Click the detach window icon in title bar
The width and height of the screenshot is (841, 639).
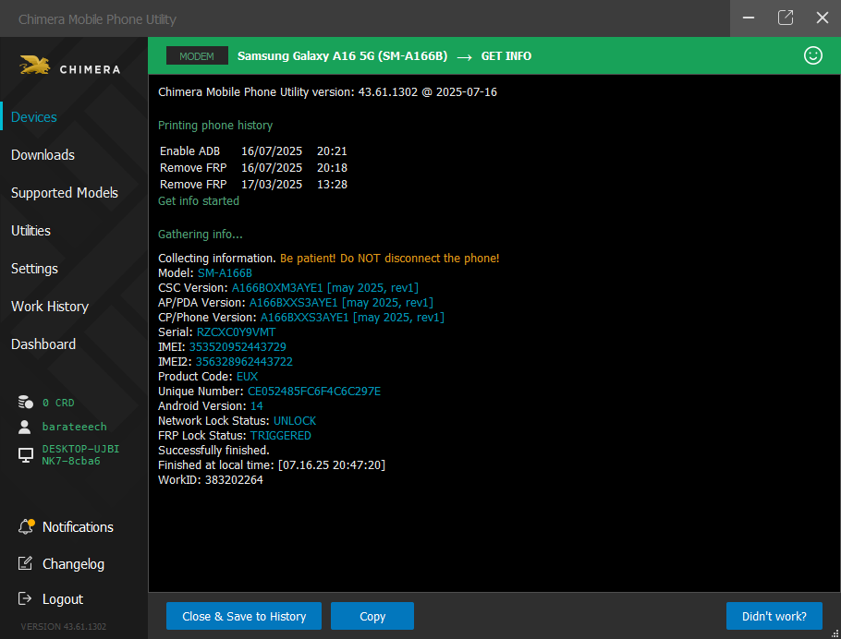[786, 18]
